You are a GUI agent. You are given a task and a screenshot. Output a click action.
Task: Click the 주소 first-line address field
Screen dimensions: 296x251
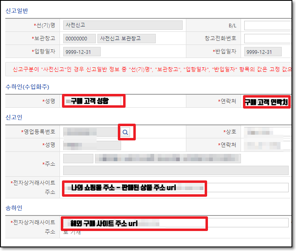pos(168,158)
